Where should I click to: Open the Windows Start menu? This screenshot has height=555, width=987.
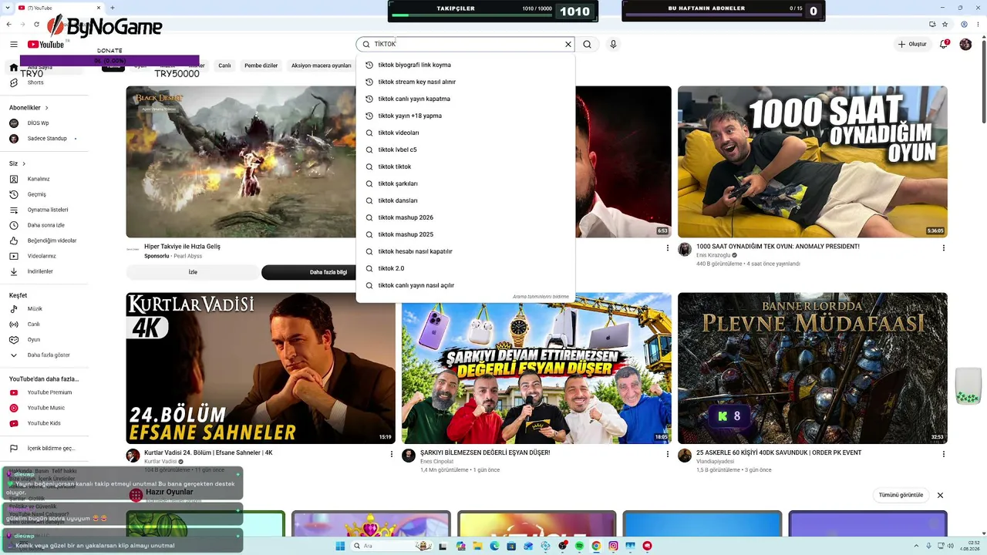[340, 546]
